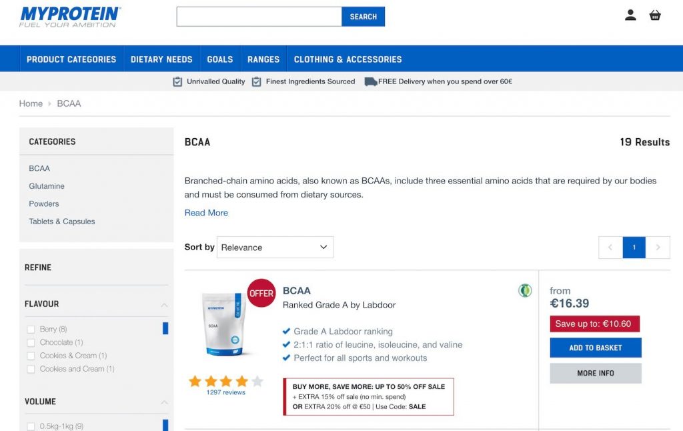
Task: Add BCAA to basket
Action: click(596, 348)
